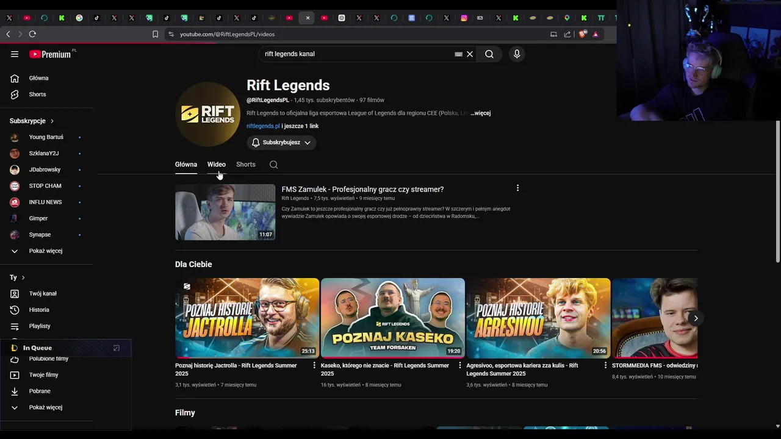Go back with the browser back arrow
This screenshot has width=781, height=439.
8,34
